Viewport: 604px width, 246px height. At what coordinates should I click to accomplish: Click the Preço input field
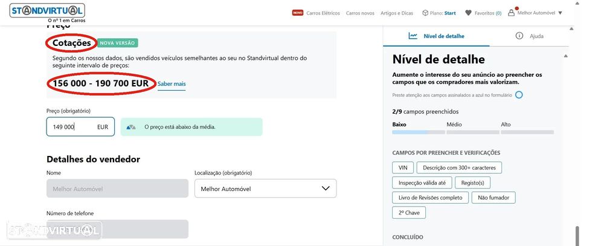coord(72,127)
